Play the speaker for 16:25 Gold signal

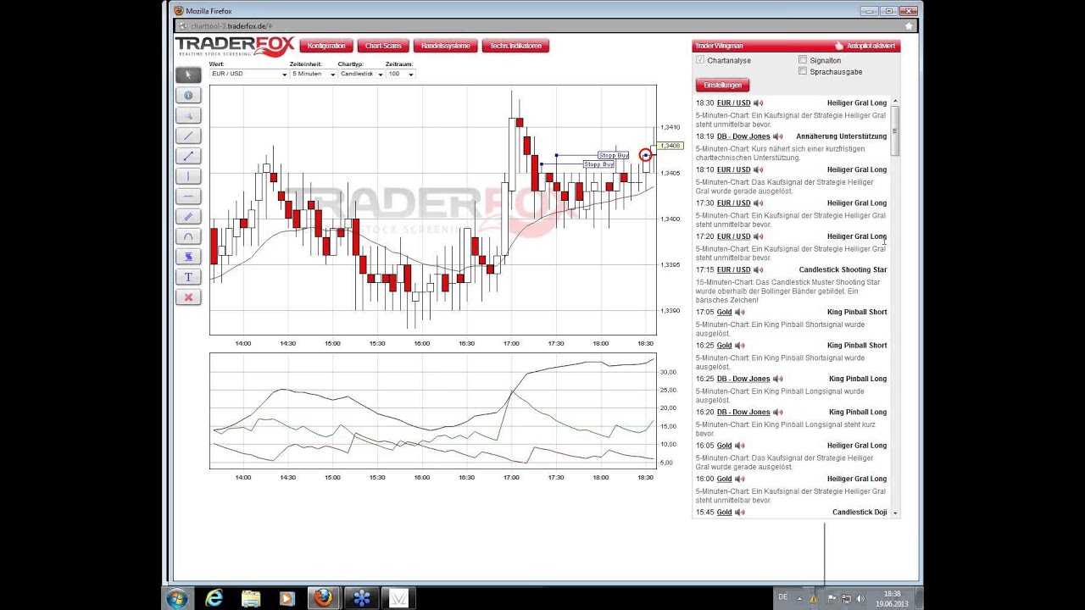[740, 346]
